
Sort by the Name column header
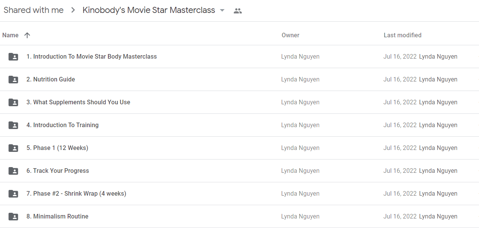coord(10,35)
